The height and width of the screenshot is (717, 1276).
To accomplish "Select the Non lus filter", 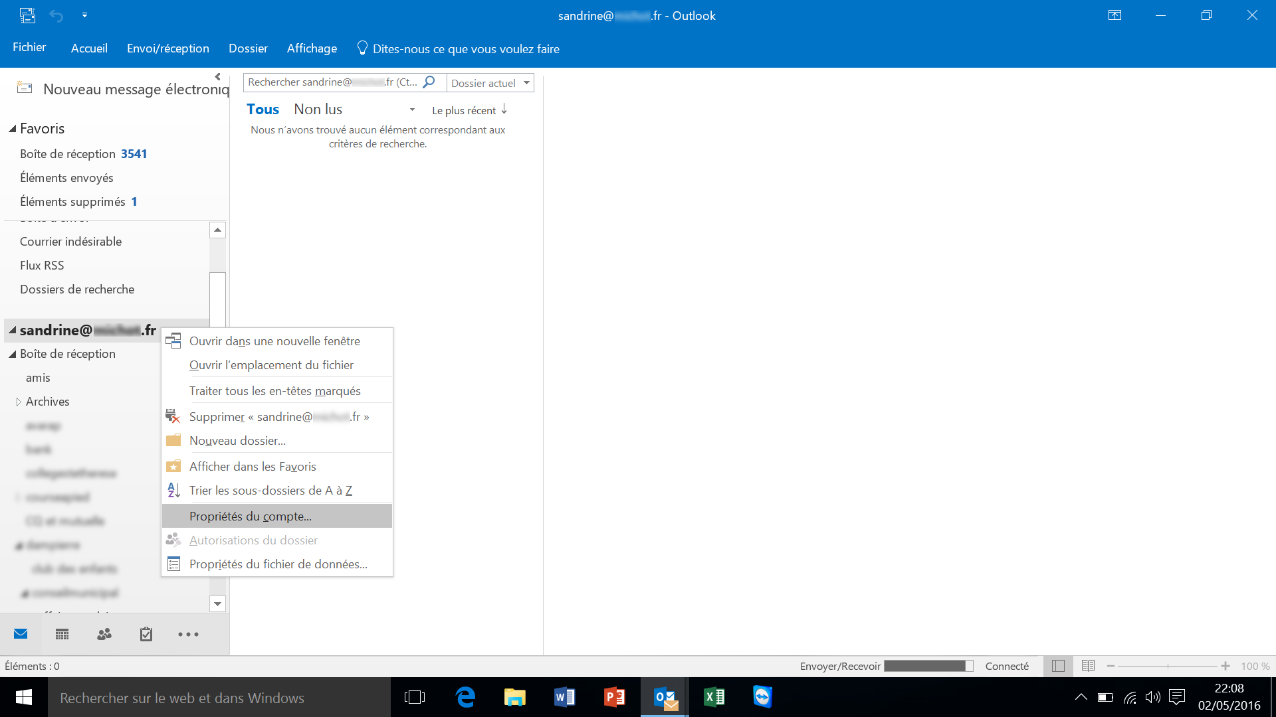I will pyautogui.click(x=318, y=110).
